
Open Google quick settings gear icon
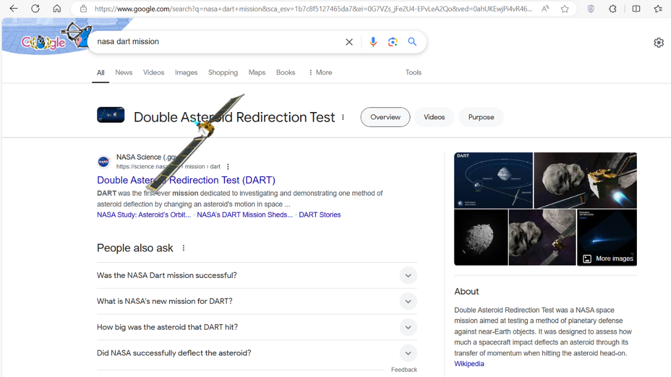point(659,43)
